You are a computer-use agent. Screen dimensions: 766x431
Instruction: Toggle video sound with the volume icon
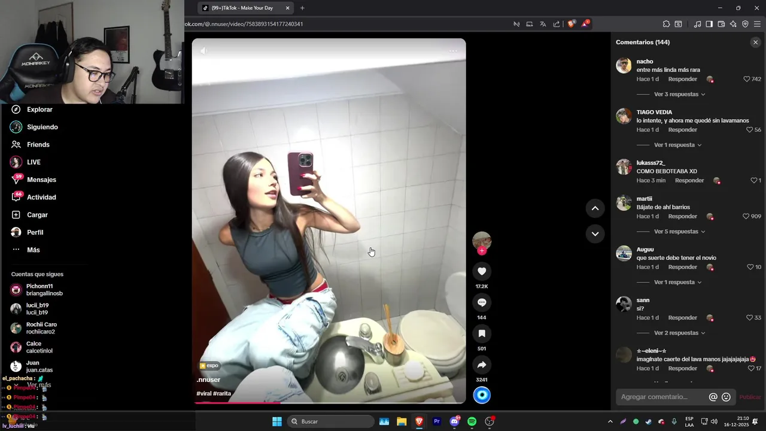[203, 51]
